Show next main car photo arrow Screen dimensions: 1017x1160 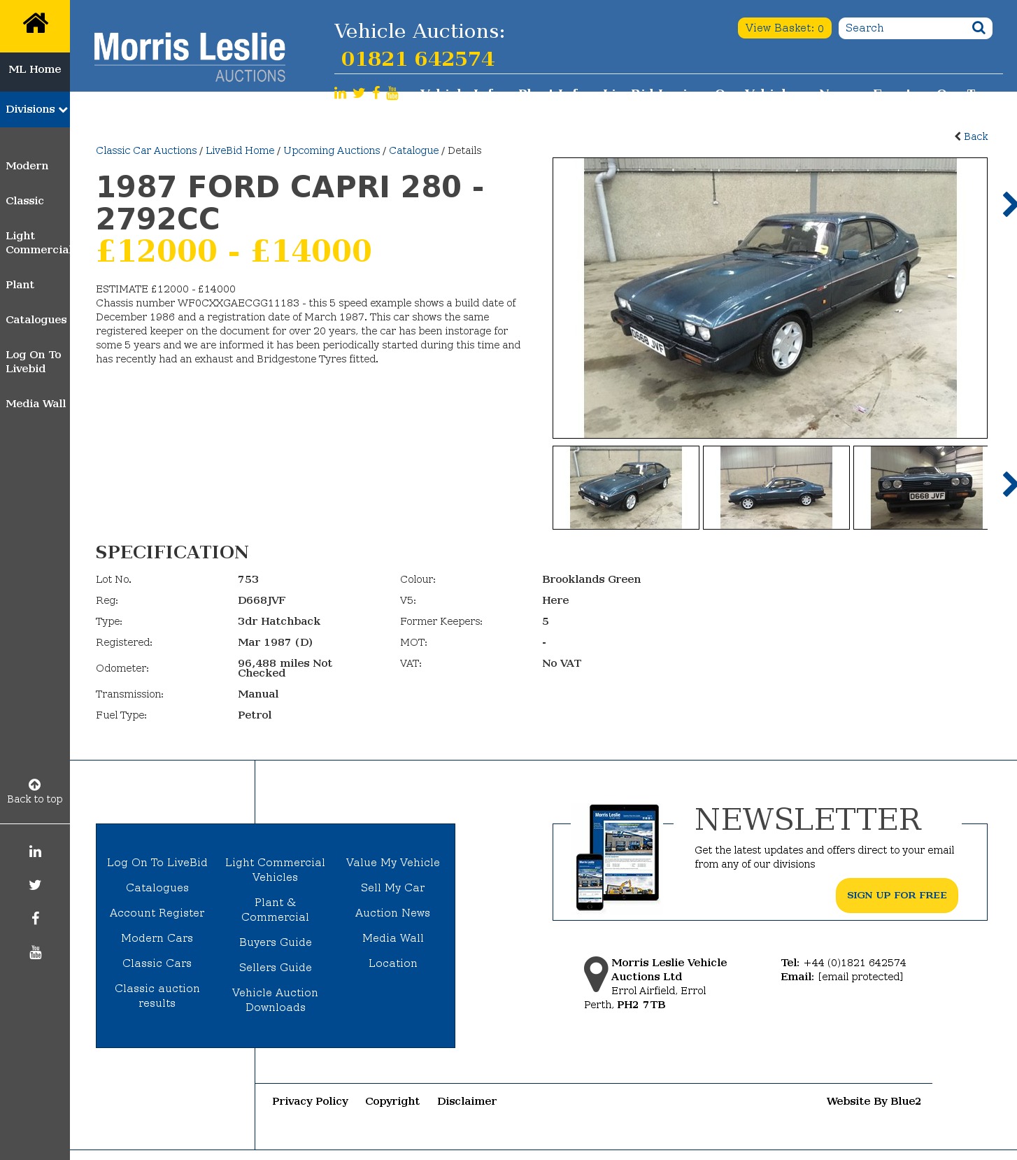click(1009, 204)
